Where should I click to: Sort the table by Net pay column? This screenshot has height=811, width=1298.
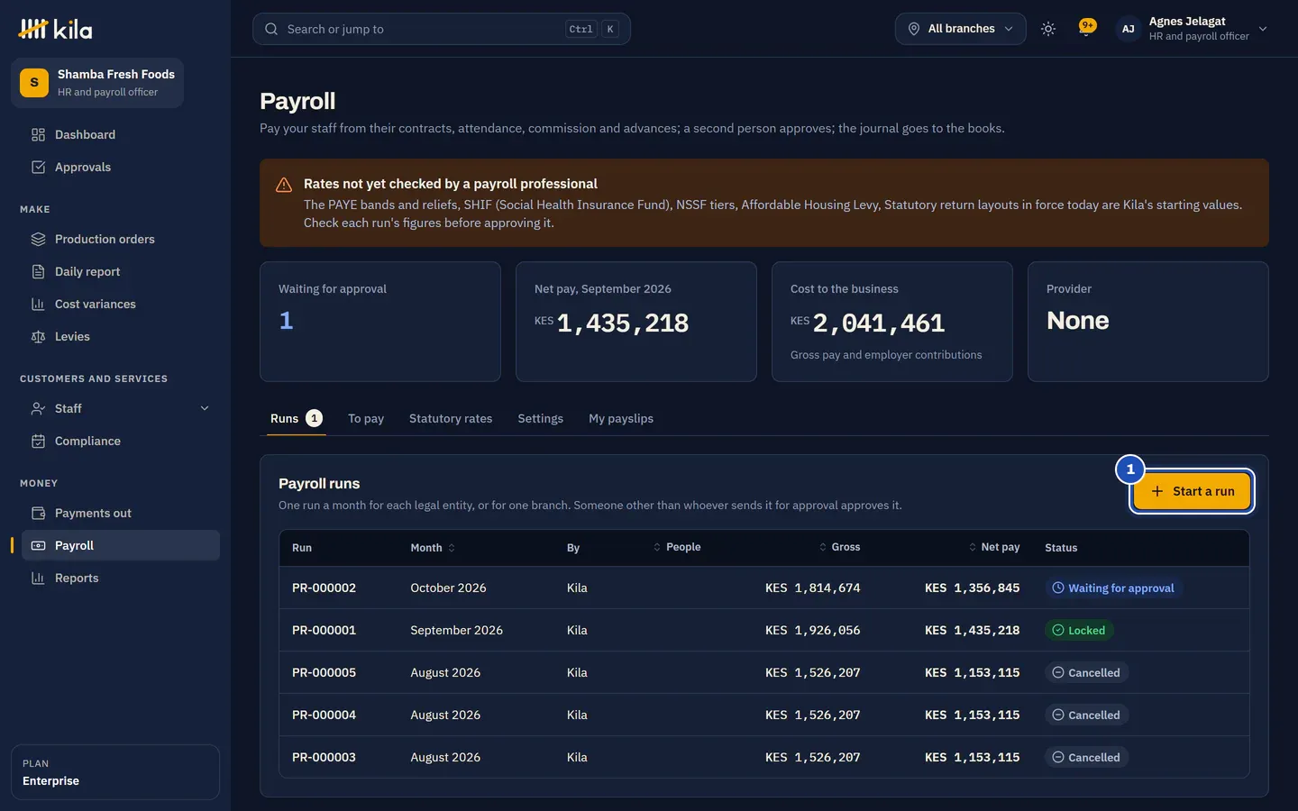point(994,547)
